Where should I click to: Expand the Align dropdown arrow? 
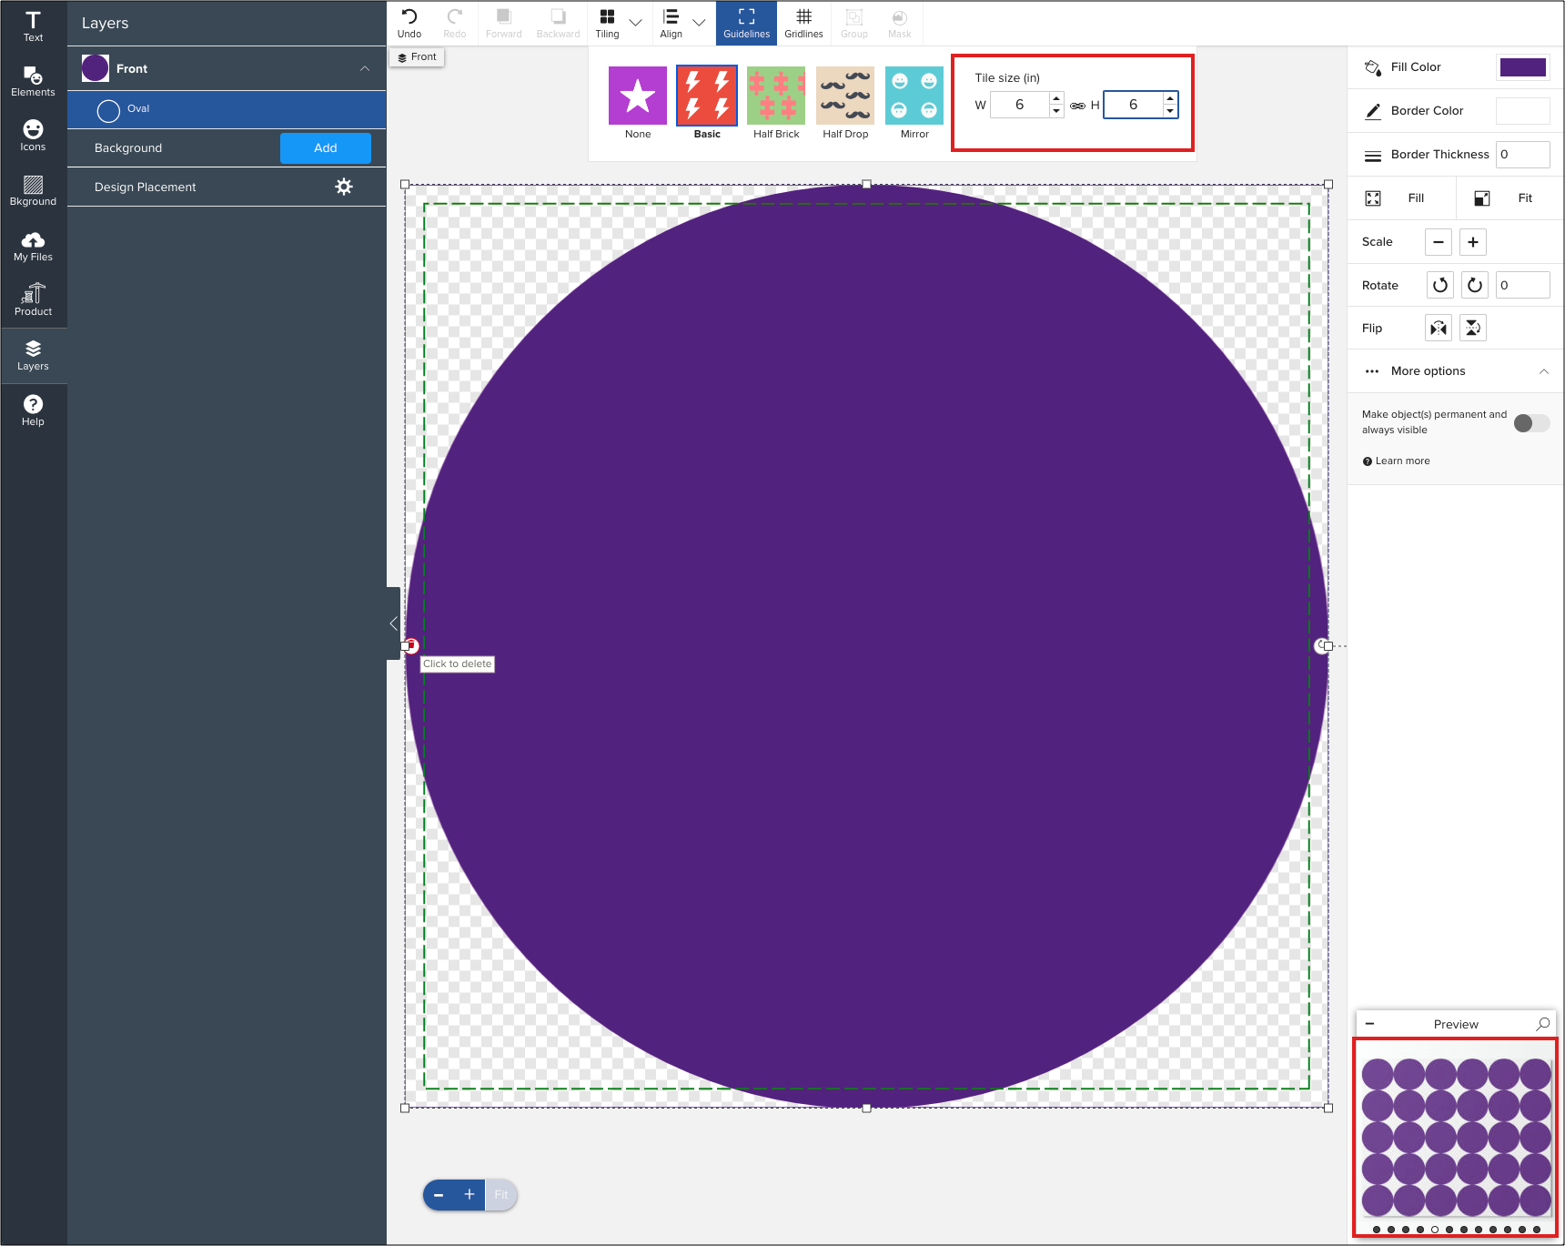click(699, 23)
